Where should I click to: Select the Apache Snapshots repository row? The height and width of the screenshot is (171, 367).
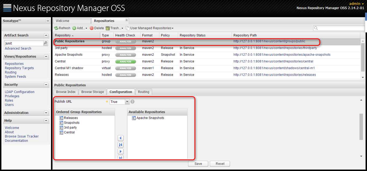coord(207,55)
